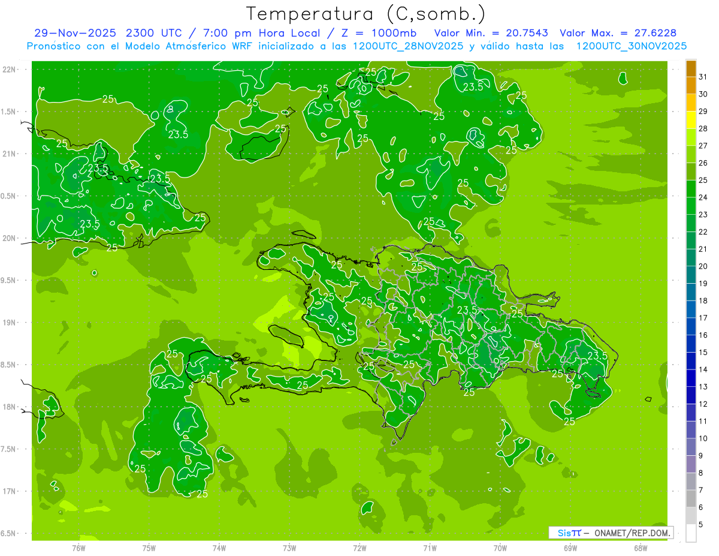Image resolution: width=719 pixels, height=556 pixels.
Task: Pick the green legend swatch between 24 and 25
Action: (691, 189)
